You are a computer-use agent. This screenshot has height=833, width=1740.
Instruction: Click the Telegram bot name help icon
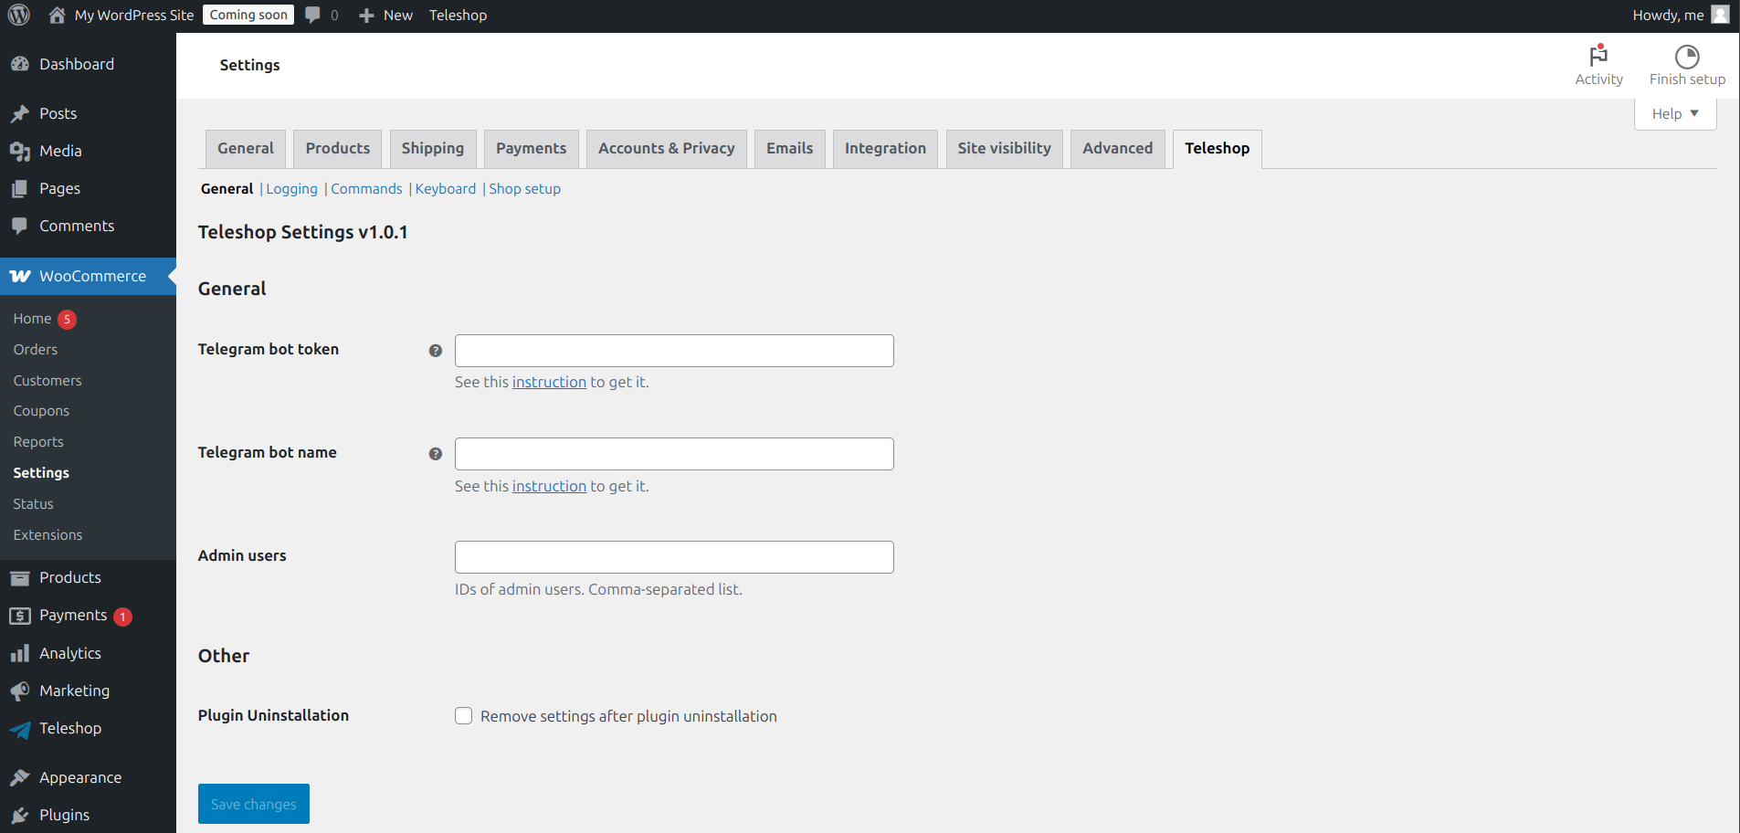coord(436,454)
